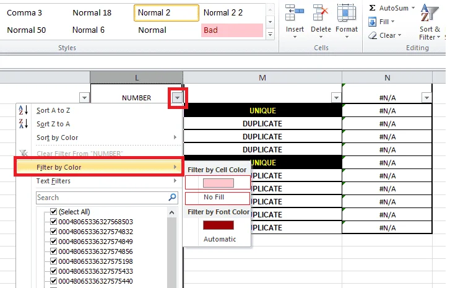Apply the Normal cell style
450x288 pixels.
(152, 30)
